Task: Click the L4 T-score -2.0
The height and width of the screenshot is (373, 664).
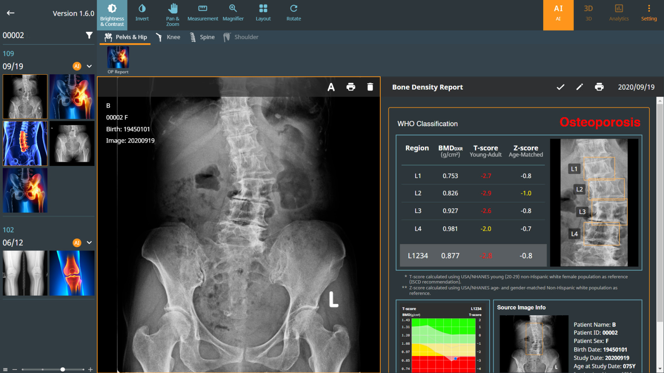Action: 486,229
